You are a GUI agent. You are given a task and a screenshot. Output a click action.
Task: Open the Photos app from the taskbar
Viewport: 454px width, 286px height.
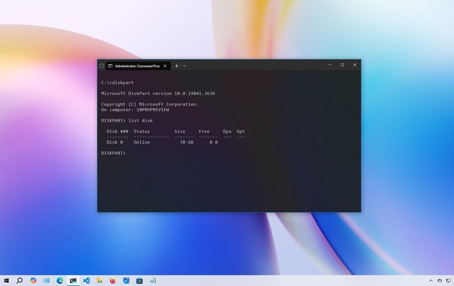(x=125, y=280)
